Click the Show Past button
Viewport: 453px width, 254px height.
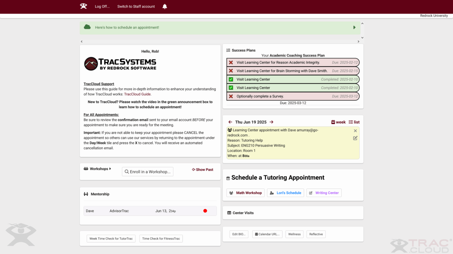[x=202, y=170]
